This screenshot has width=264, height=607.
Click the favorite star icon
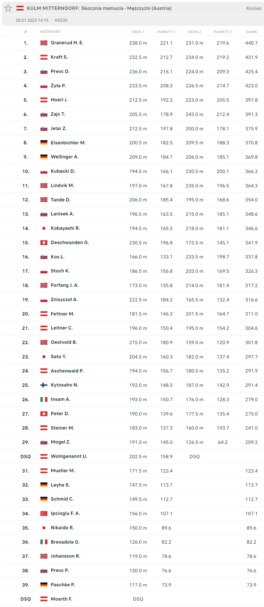click(x=8, y=8)
